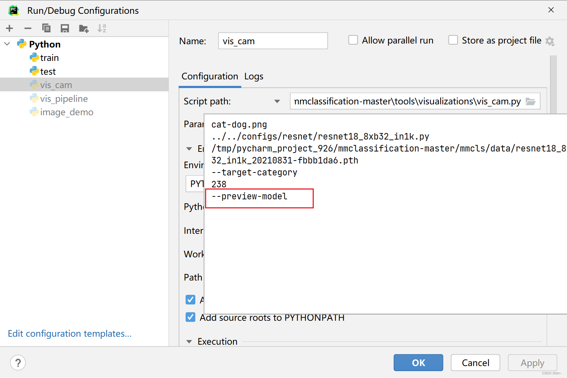Open the Script path type dropdown
Screen dimensions: 567x378
(277, 101)
